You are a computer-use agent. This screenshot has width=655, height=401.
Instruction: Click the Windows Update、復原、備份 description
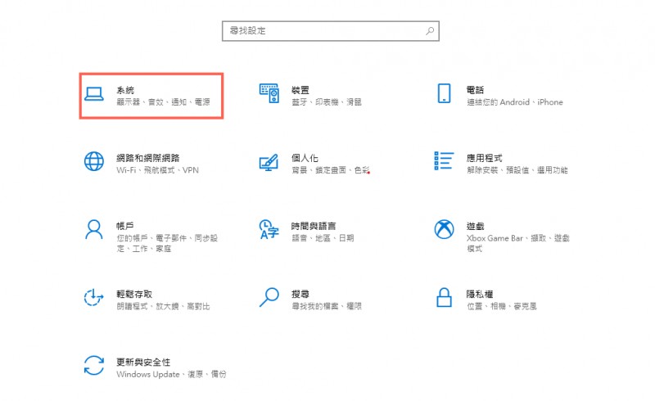tap(171, 374)
